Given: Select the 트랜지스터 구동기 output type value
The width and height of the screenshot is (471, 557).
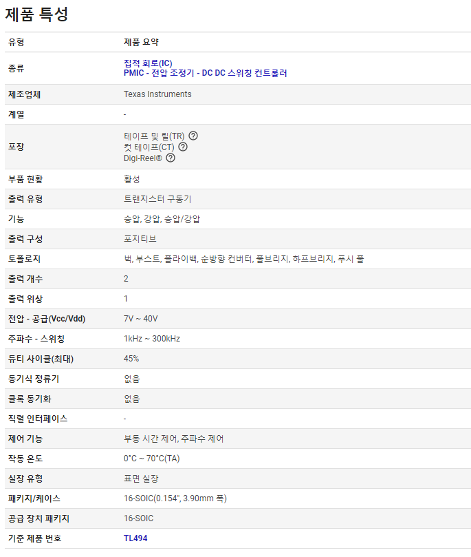Looking at the screenshot, I should [x=157, y=199].
